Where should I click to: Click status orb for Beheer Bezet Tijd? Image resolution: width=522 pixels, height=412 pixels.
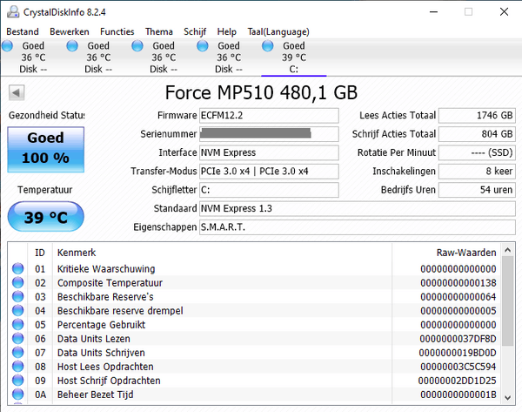pos(17,395)
